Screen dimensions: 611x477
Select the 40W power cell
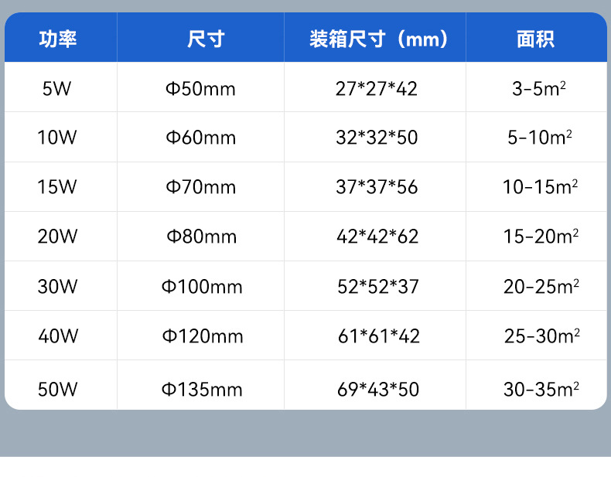coord(57,336)
